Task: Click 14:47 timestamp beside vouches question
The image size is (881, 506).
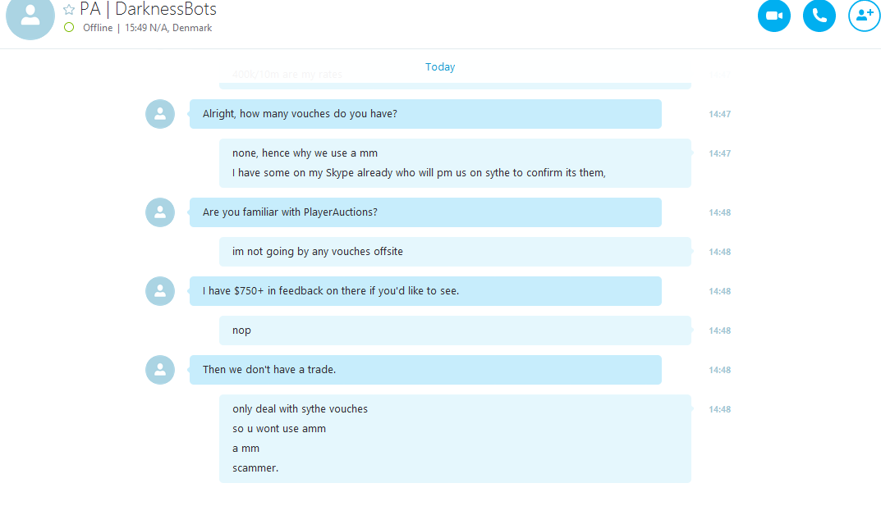Action: pyautogui.click(x=720, y=114)
